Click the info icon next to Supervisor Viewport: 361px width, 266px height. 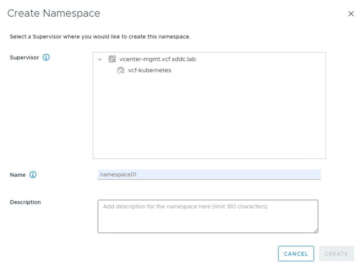click(x=46, y=57)
